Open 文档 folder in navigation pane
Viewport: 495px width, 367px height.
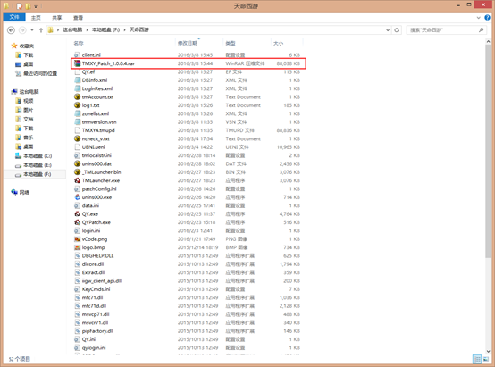pyautogui.click(x=28, y=120)
